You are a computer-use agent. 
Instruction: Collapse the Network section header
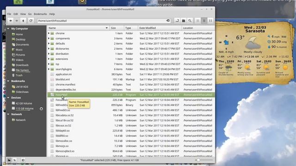click(x=8, y=114)
